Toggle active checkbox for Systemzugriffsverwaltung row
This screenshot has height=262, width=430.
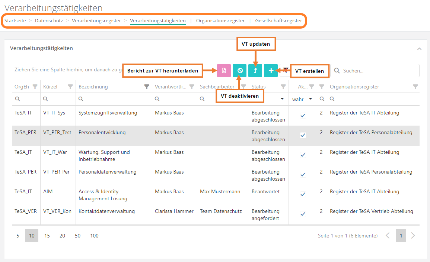303,116
